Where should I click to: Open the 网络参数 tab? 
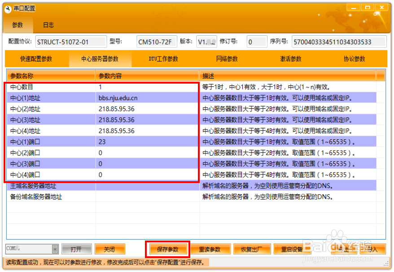tap(227, 59)
